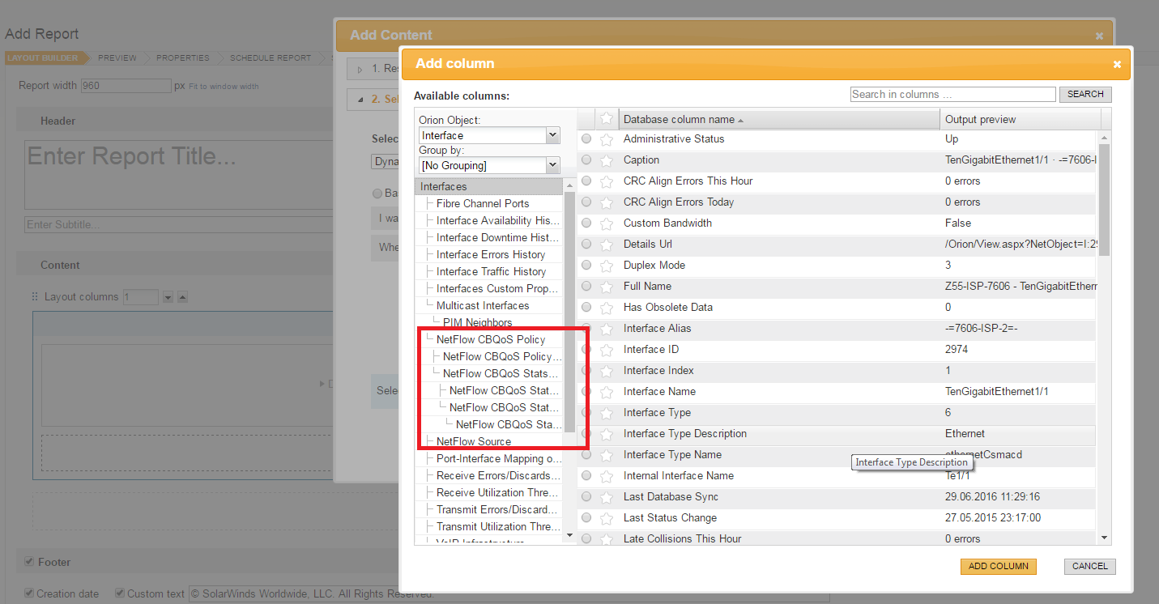Screen dimensions: 1159x604
Task: Select the Interface Name radio button
Action: click(x=586, y=392)
